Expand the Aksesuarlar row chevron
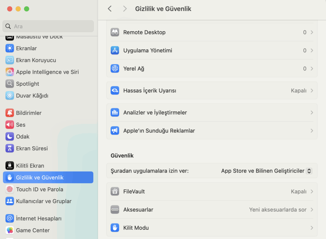The width and height of the screenshot is (326, 239). tap(312, 209)
